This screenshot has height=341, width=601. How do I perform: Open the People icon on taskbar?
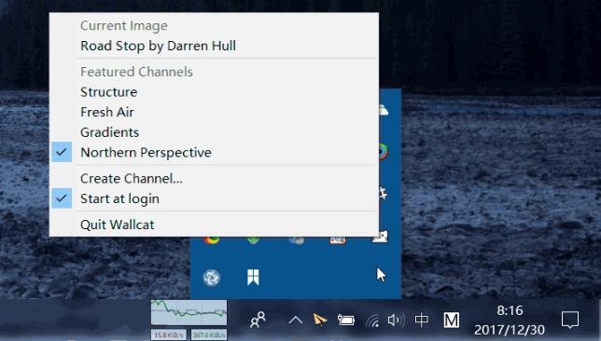(258, 320)
